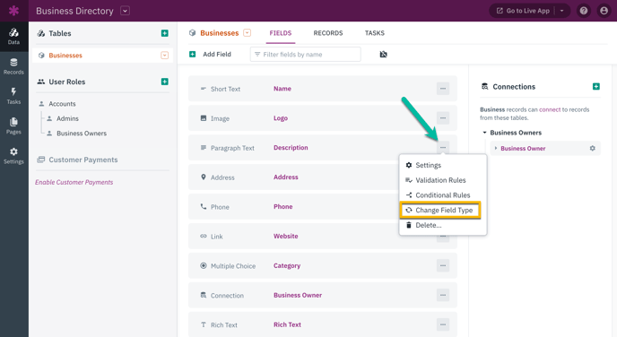The image size is (617, 337).
Task: Open options menu for Category field
Action: pyautogui.click(x=443, y=265)
